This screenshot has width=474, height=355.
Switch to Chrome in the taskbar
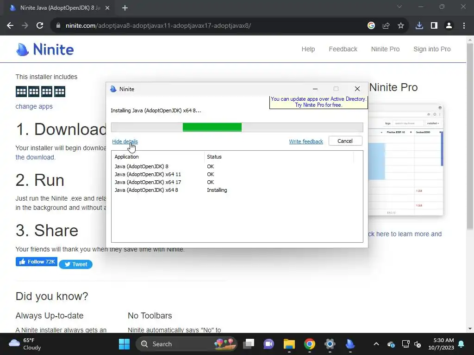click(309, 344)
